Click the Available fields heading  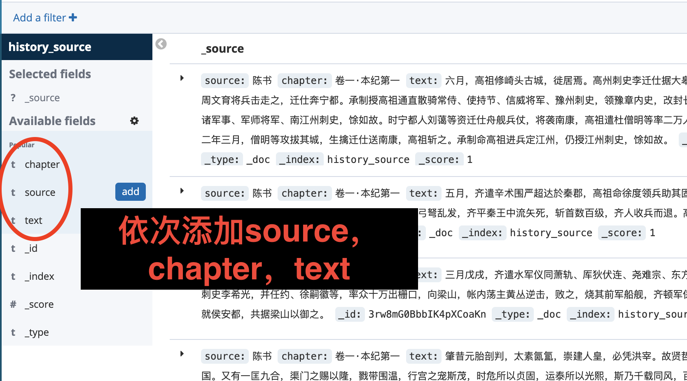pyautogui.click(x=52, y=121)
